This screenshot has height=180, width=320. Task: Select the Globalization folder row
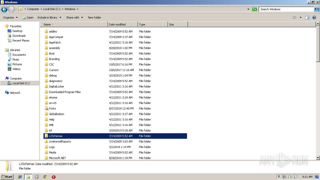click(115, 114)
